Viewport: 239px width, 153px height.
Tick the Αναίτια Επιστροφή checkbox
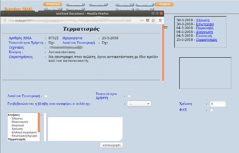46,96
